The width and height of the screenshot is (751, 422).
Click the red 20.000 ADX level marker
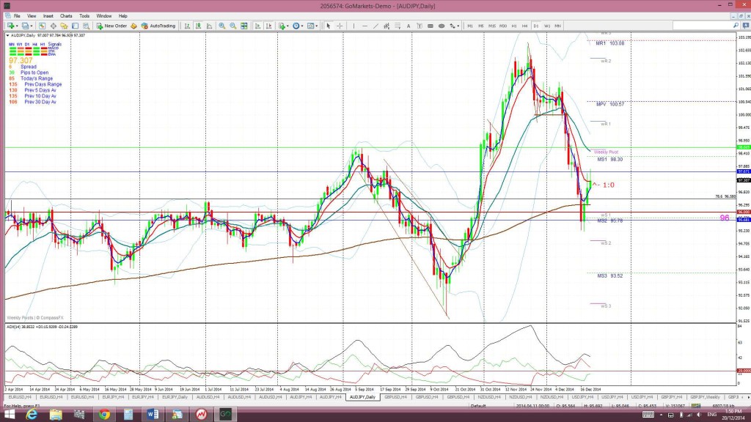(744, 371)
